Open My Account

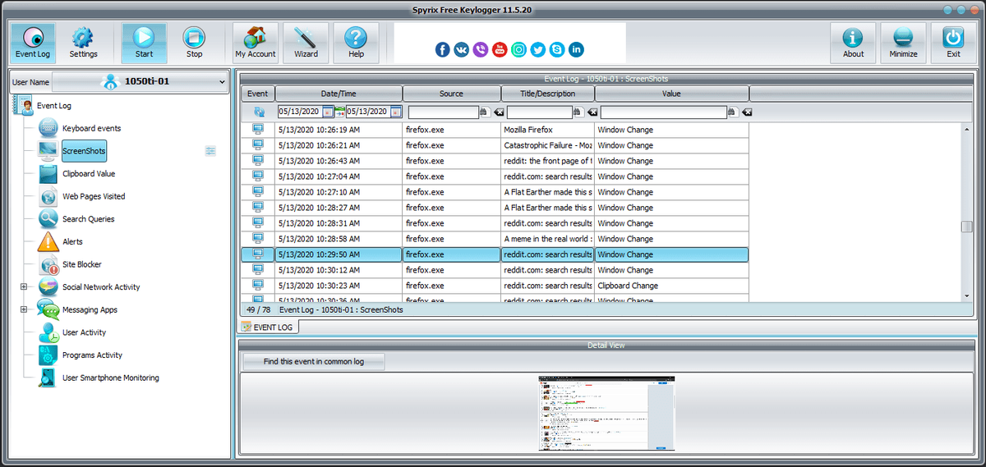256,43
